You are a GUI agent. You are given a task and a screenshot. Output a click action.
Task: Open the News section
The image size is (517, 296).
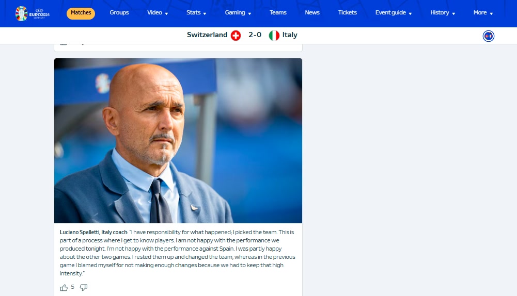(312, 12)
